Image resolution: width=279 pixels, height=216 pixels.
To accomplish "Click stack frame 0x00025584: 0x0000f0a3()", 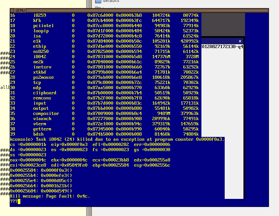I will [x=41, y=170].
